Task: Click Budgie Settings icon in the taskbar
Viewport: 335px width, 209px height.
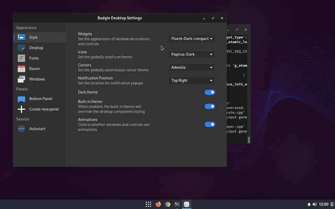Action: (187, 204)
